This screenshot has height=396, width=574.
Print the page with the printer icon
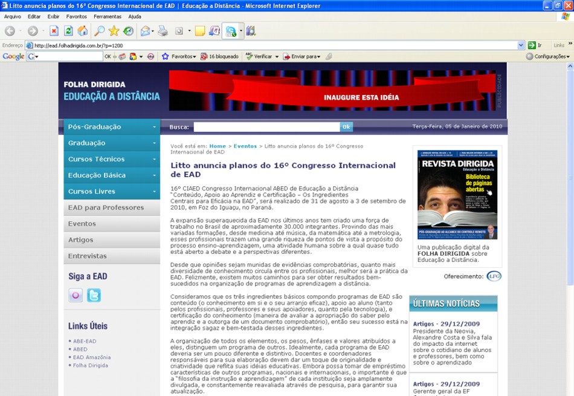click(x=163, y=31)
